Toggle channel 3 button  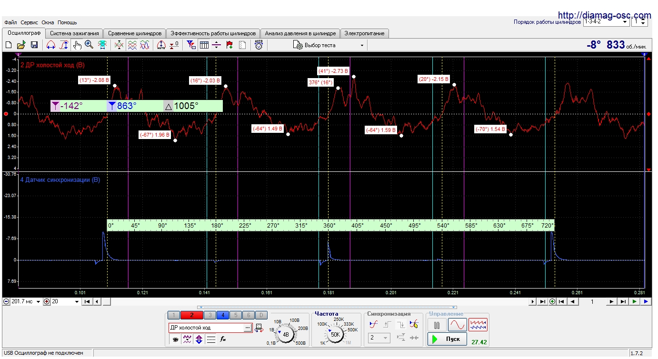(210, 315)
